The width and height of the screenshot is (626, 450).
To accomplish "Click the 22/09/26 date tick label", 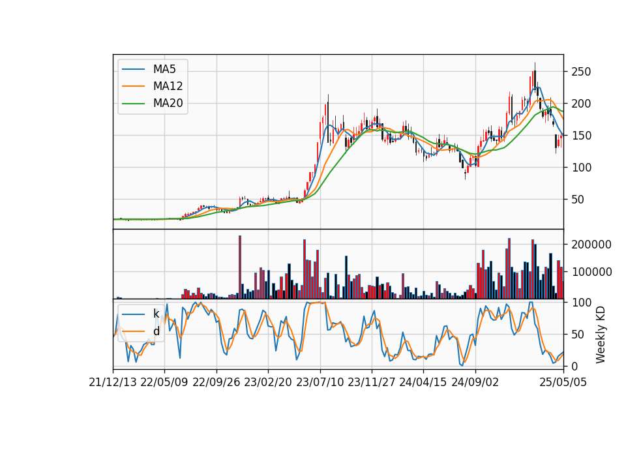I will tap(216, 382).
